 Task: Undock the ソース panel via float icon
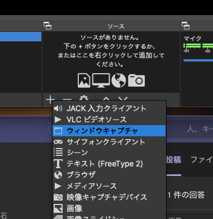tap(48, 26)
